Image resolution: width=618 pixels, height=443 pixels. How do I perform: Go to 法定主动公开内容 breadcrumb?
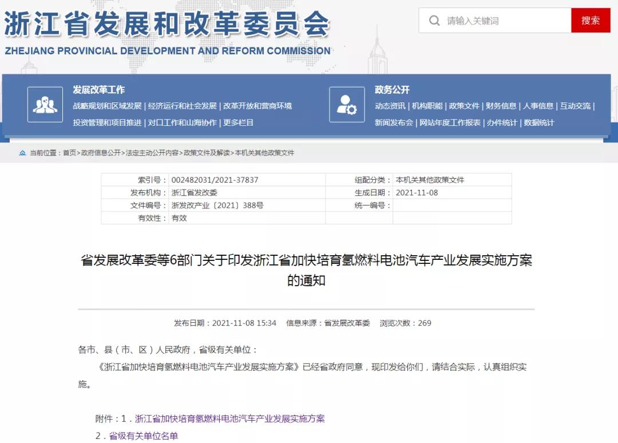152,153
